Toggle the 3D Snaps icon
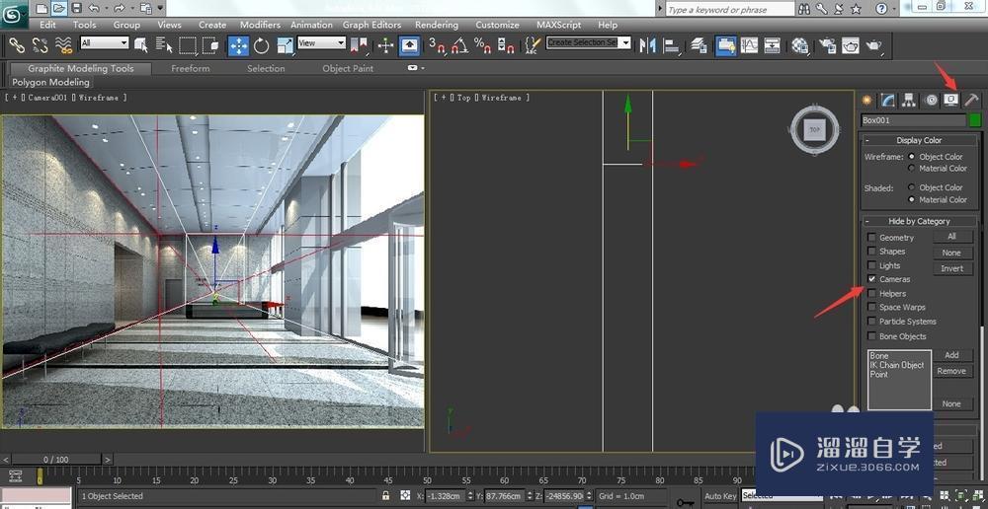Viewport: 988px width, 509px height. pos(437,44)
